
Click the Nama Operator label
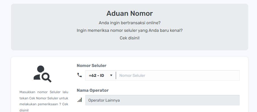tap(93, 90)
